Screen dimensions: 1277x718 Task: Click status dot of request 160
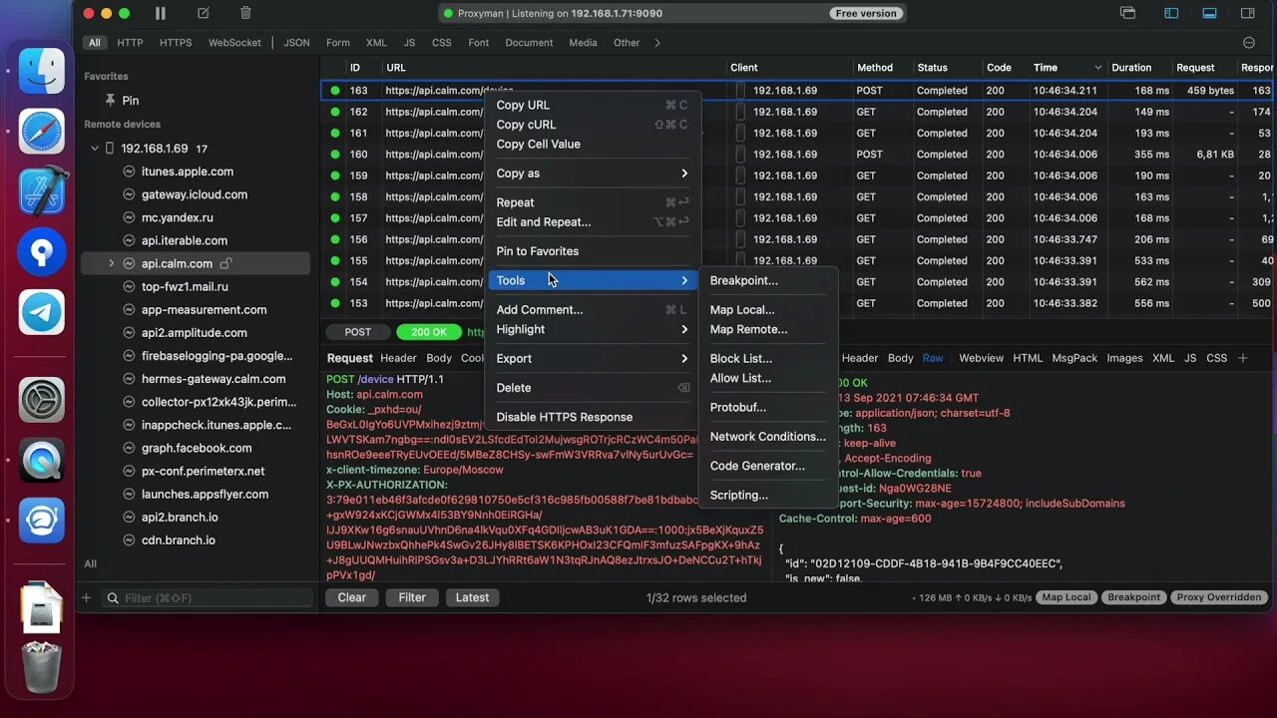tap(335, 155)
